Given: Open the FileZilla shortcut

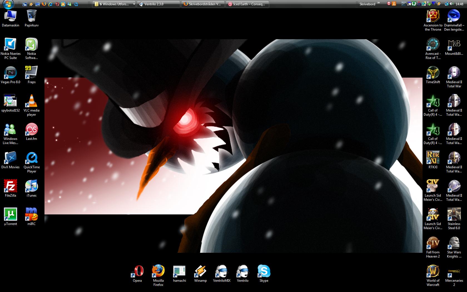Looking at the screenshot, I should [x=11, y=189].
